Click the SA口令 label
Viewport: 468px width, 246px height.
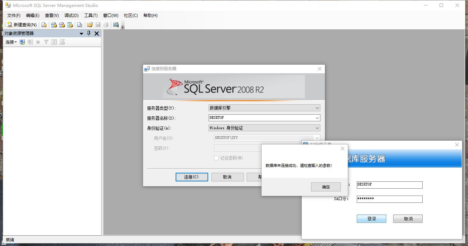pos(341,199)
